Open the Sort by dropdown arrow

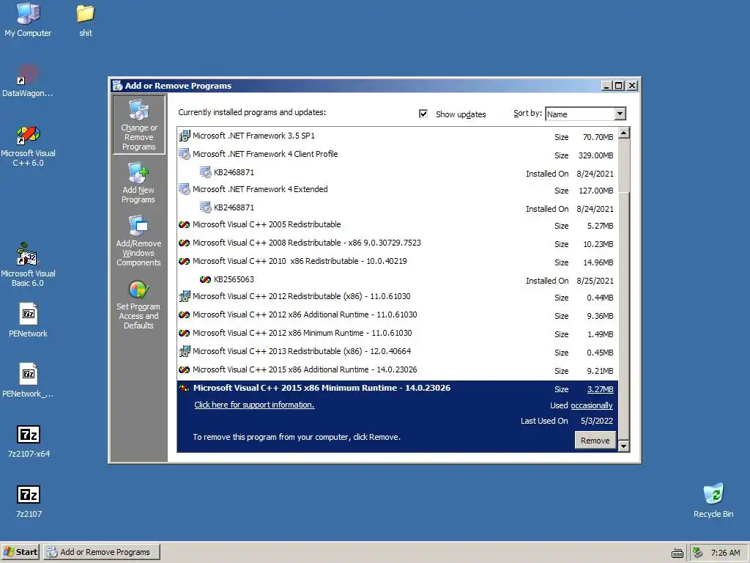620,114
